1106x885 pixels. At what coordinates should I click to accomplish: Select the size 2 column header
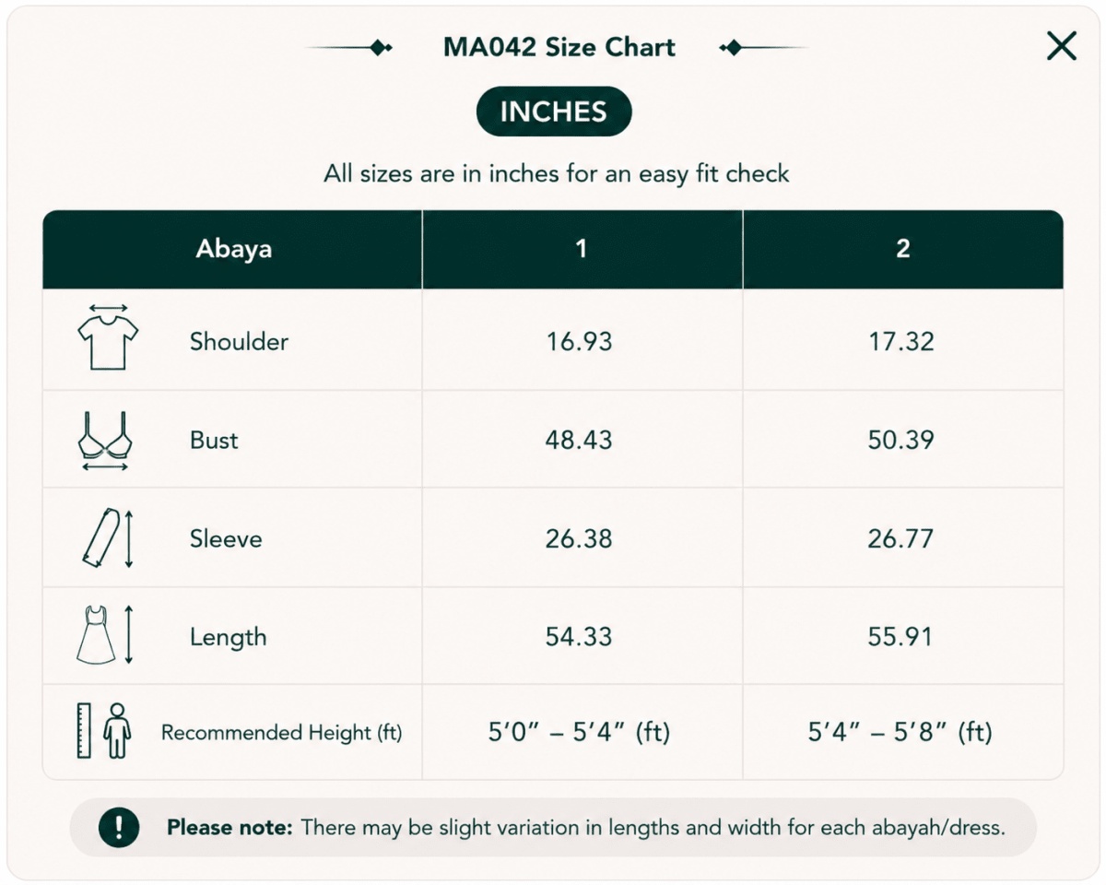(x=903, y=249)
